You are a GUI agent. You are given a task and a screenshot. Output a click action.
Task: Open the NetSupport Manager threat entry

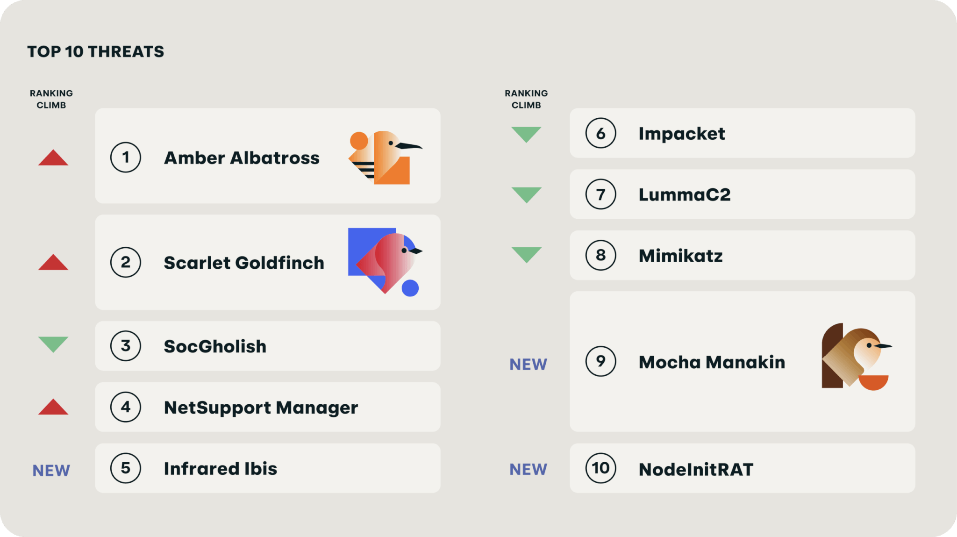[268, 407]
